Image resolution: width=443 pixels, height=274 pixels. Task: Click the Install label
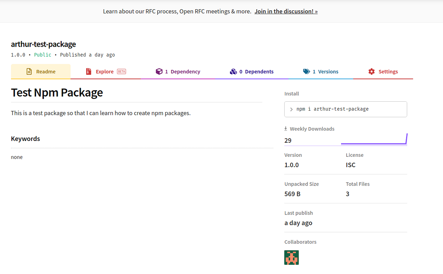click(x=292, y=94)
